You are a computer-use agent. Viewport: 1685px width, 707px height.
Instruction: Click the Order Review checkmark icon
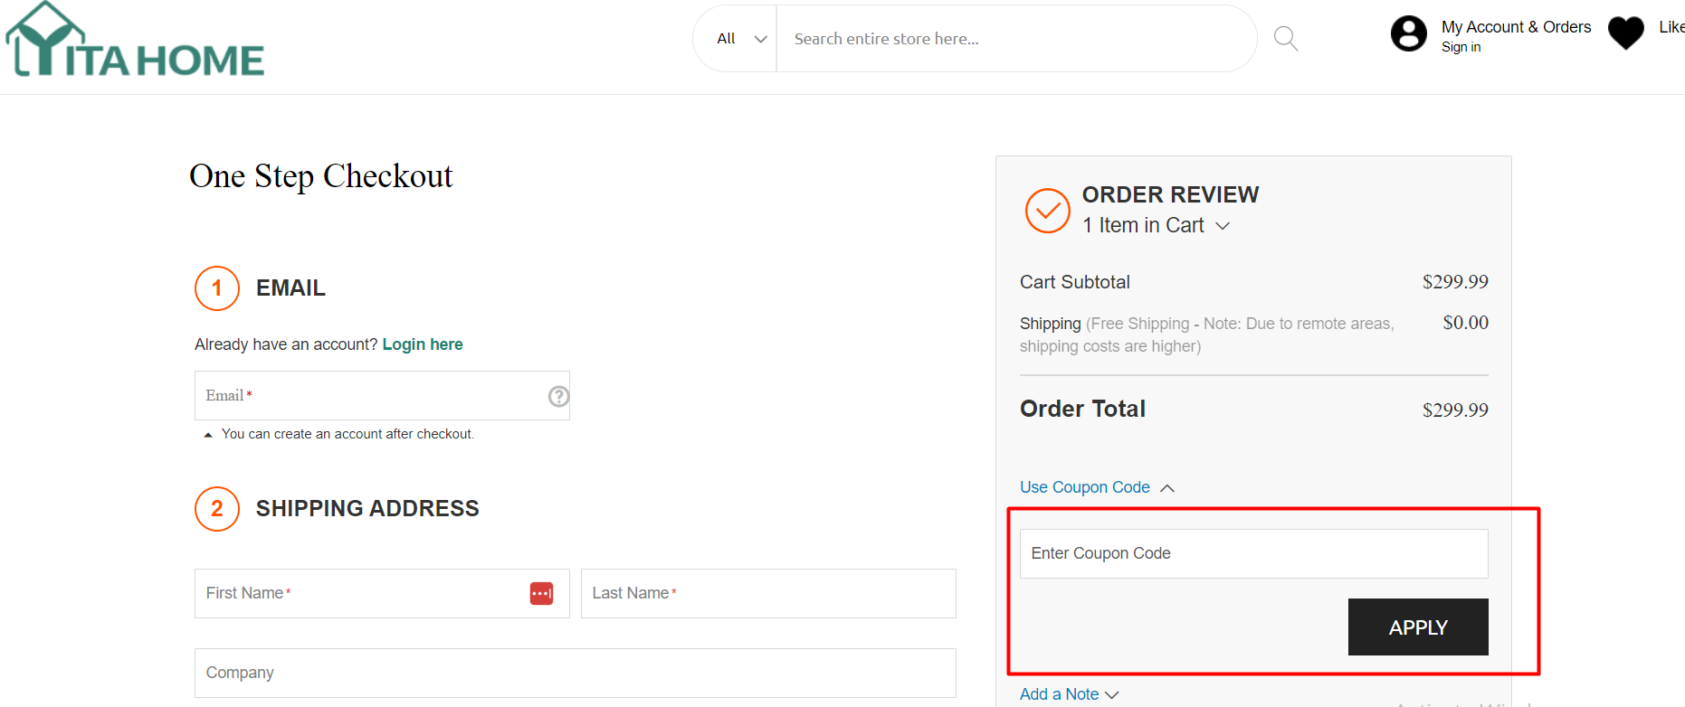1048,211
